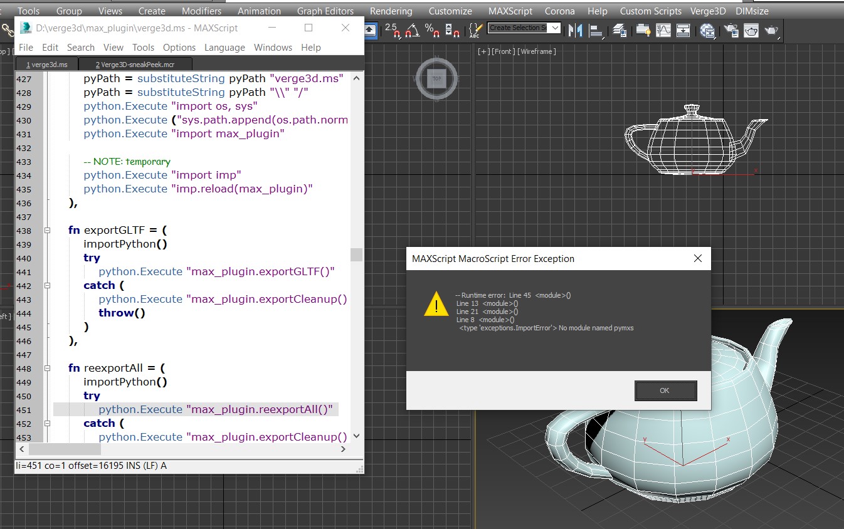Open the Graph Editors menu
Screen dimensions: 844x529
pyautogui.click(x=325, y=11)
